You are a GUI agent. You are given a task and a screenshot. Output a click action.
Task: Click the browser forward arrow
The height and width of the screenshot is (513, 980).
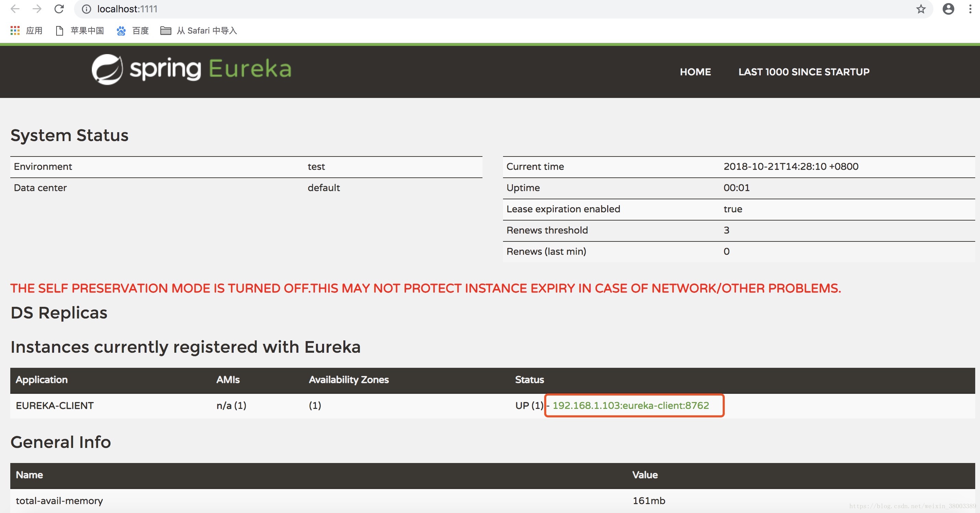(x=37, y=9)
